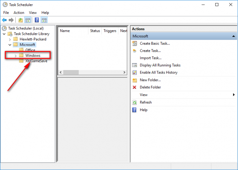Screen dimensions: 238x170
Task: Click the blue Back arrow toolbar icon
Action: pyautogui.click(x=4, y=20)
